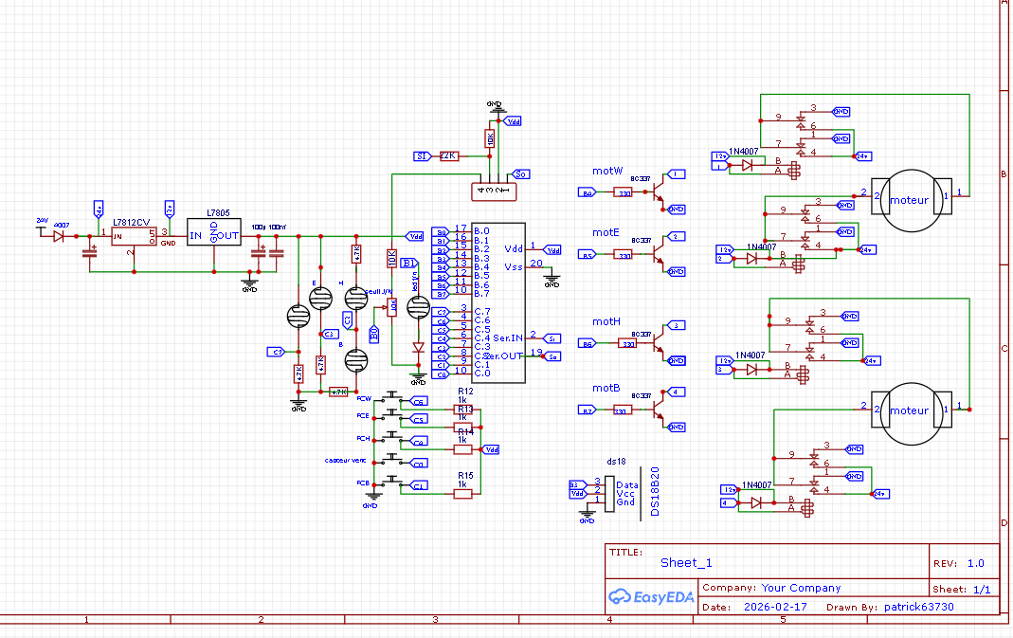Screen dimensions: 1013x638
Task: Click the 22K resistor wired to the SI flag
Action: pos(449,155)
